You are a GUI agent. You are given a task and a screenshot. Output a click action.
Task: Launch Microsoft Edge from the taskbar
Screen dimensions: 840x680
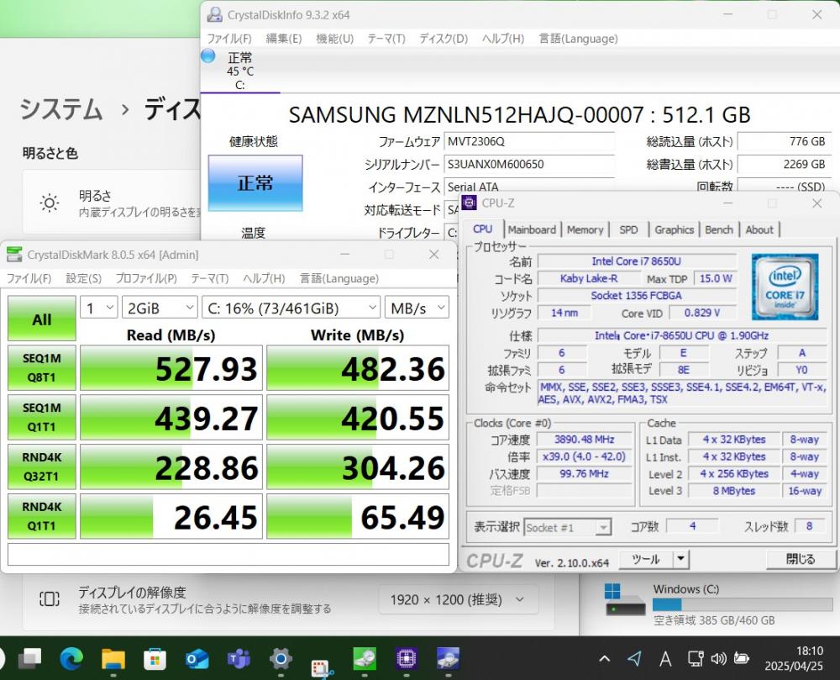[71, 658]
